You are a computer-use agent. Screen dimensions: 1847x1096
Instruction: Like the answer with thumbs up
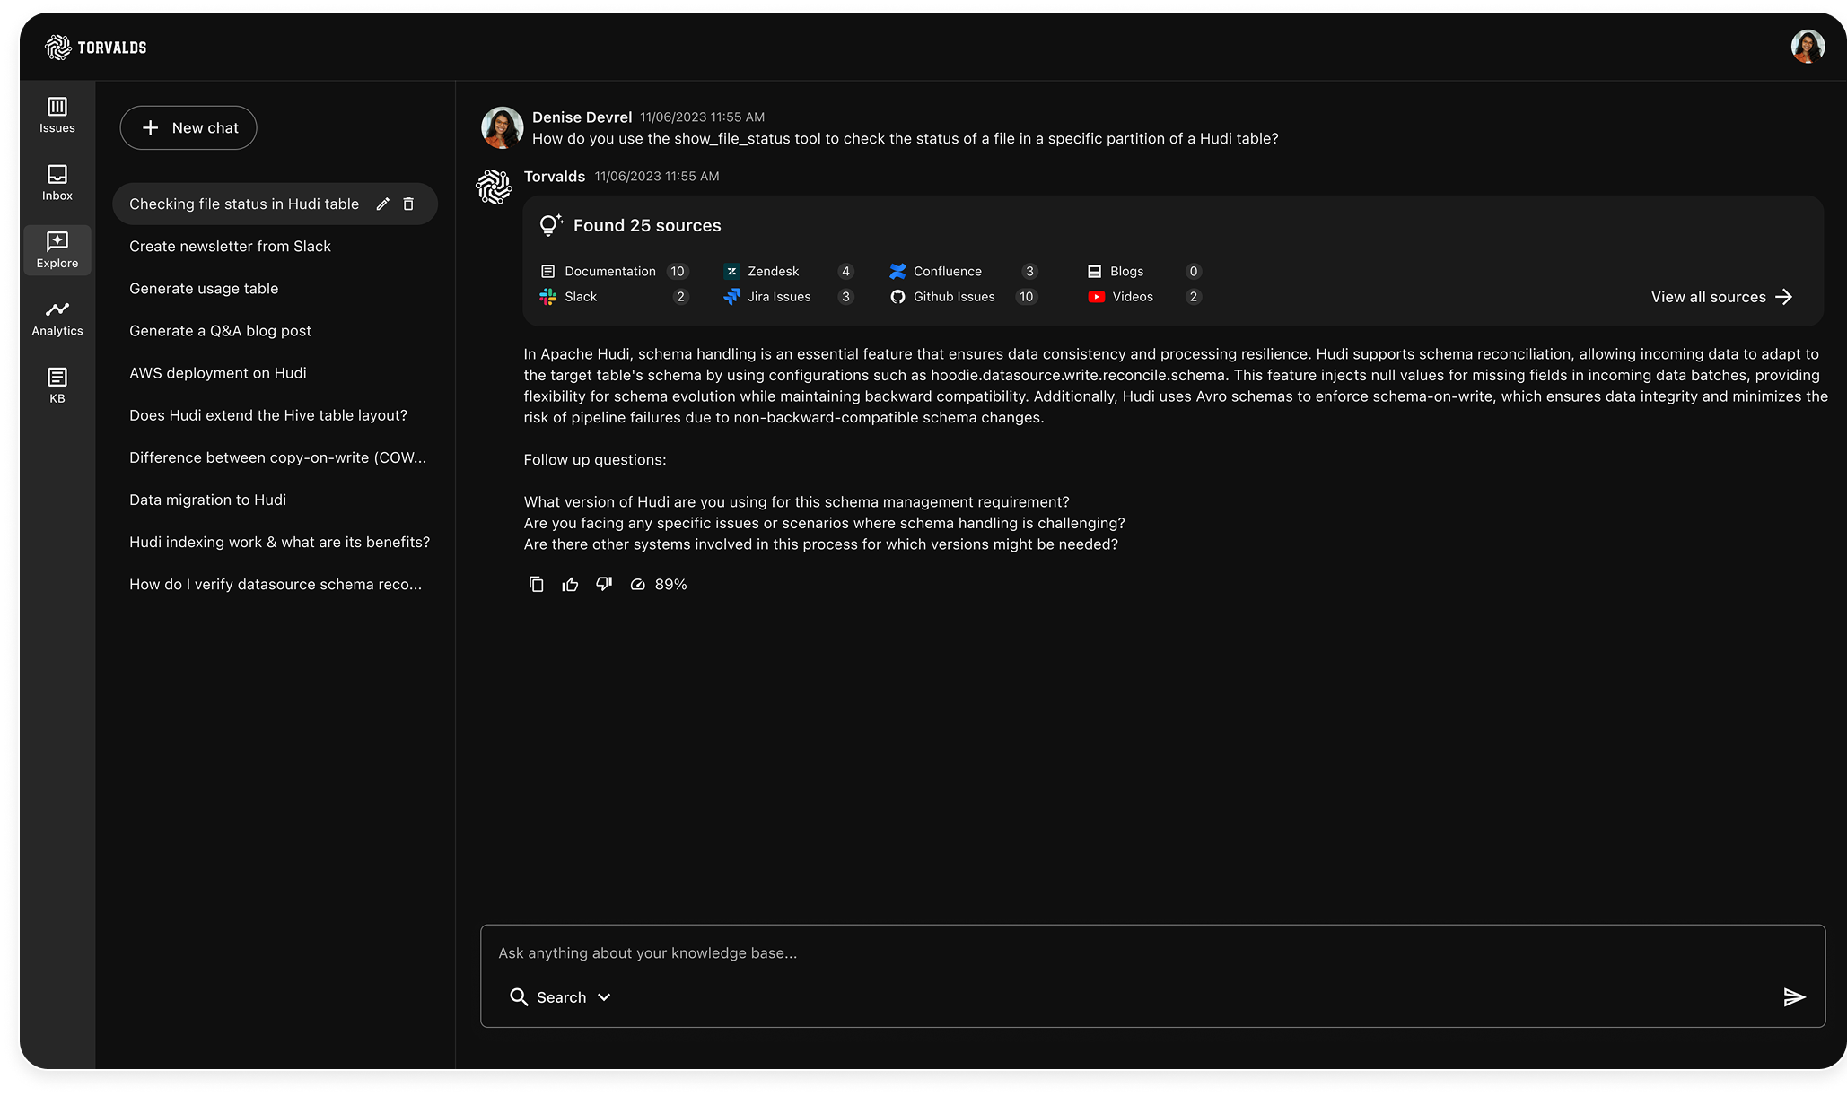coord(570,585)
